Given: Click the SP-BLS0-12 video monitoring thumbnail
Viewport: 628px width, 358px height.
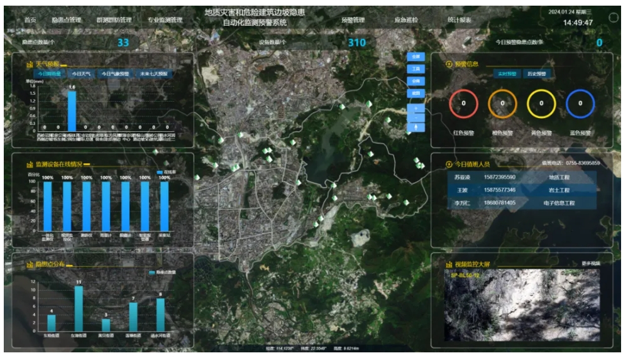Looking at the screenshot, I should point(522,305).
